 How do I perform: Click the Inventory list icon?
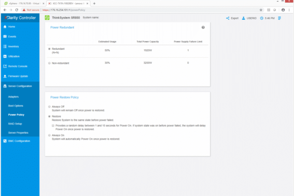coord(5,46)
